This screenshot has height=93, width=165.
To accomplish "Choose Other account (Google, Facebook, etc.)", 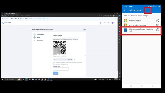I will (x=142, y=30).
